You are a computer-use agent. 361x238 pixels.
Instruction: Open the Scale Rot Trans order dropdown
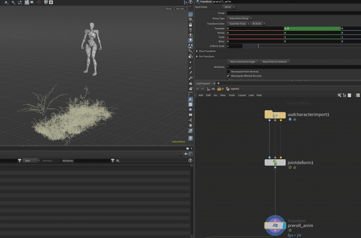coord(239,23)
